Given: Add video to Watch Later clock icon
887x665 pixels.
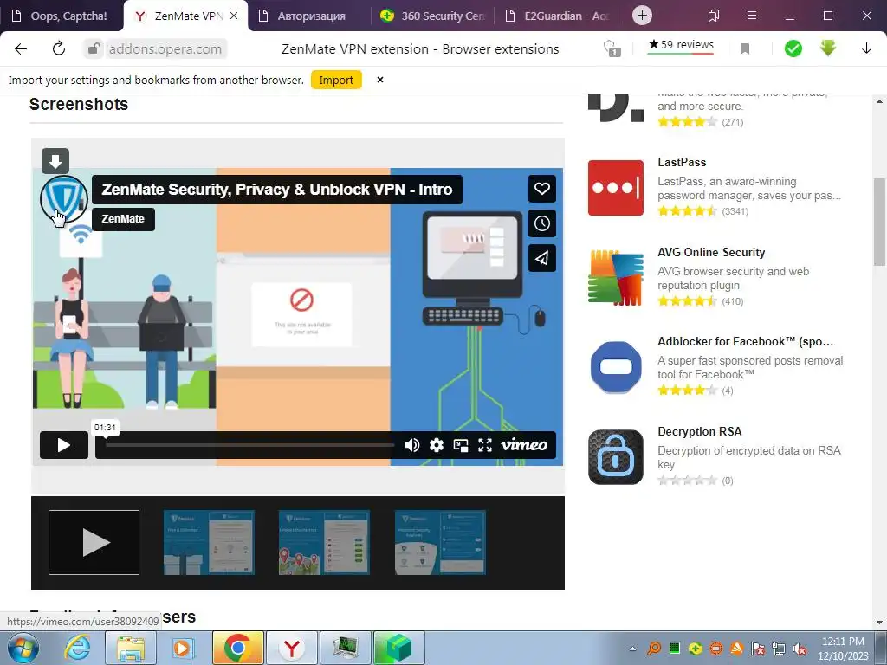Looking at the screenshot, I should [542, 224].
